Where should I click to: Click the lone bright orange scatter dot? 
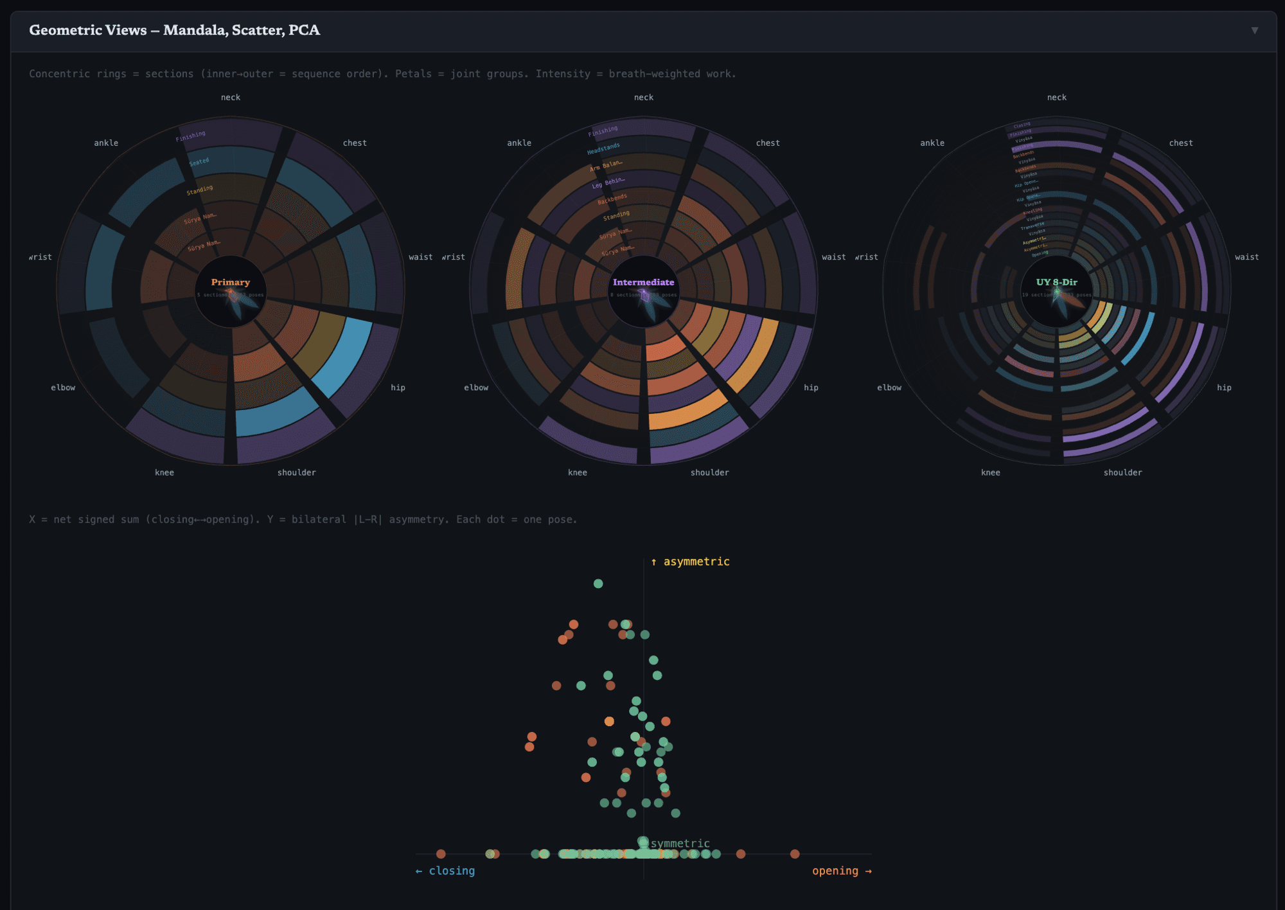coord(609,722)
